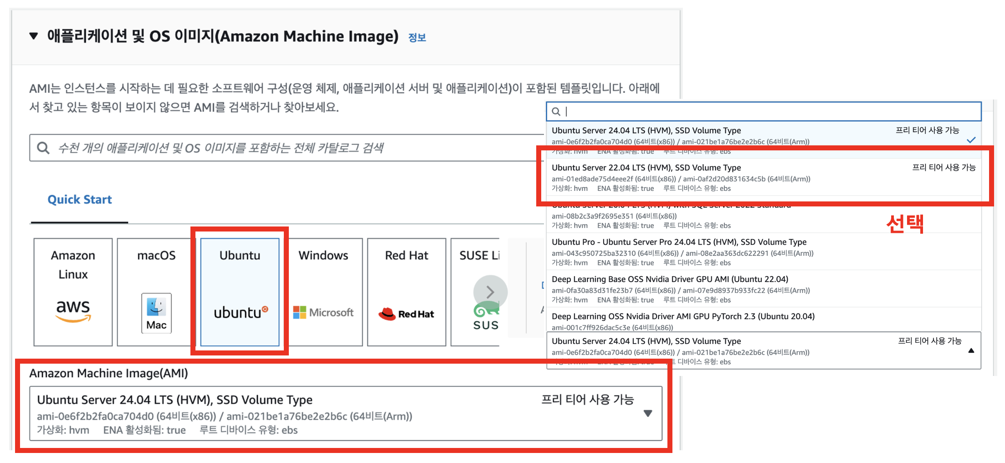
Task: Click the ubuntu logo icon
Action: coord(241,313)
